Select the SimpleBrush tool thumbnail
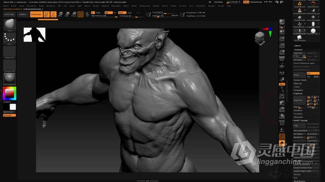Viewport: 325px width, 182px height. pos(299,4)
